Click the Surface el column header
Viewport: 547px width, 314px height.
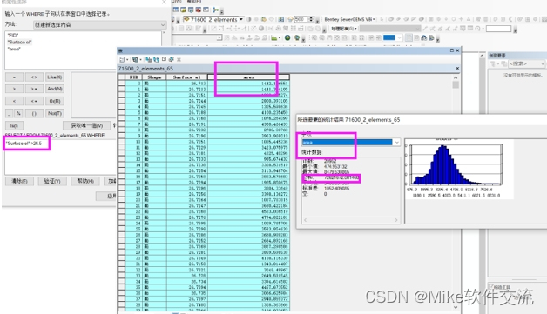click(x=187, y=77)
